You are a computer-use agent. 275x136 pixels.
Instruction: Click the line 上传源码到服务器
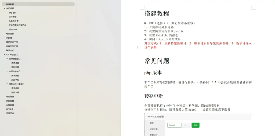[159, 27]
